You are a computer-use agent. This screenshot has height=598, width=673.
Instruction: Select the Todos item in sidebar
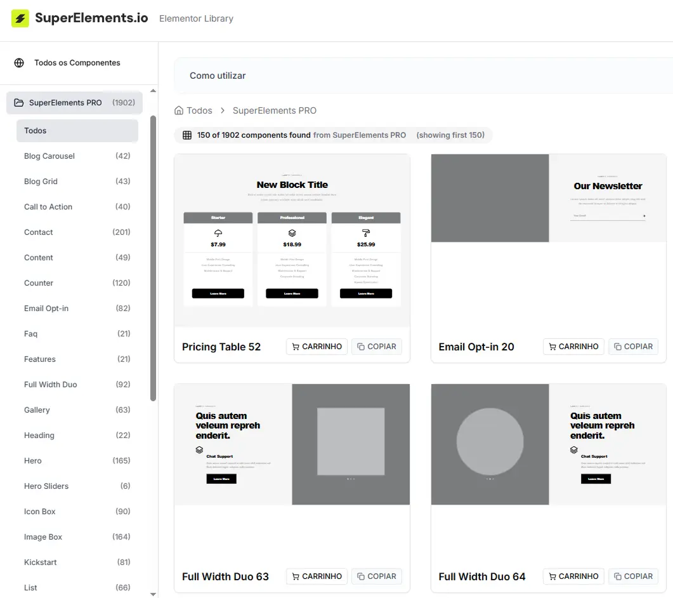tap(77, 131)
